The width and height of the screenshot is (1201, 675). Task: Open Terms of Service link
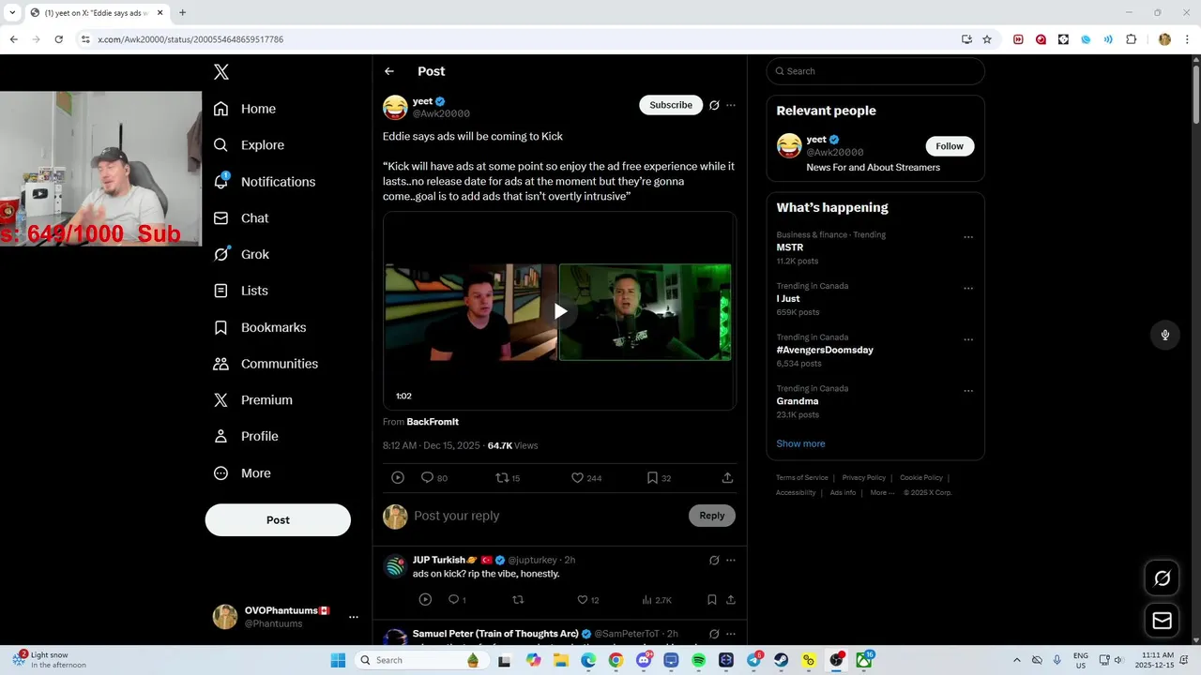tap(802, 478)
